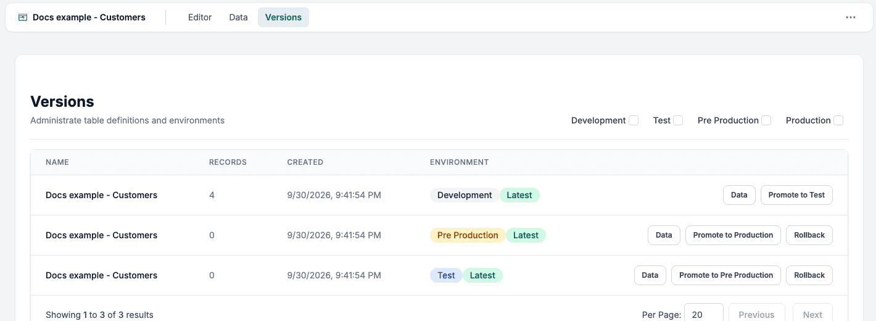
Task: Click the RECORDS column header
Action: click(228, 162)
